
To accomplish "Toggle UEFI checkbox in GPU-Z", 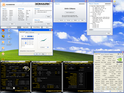I will (x=119, y=64).
